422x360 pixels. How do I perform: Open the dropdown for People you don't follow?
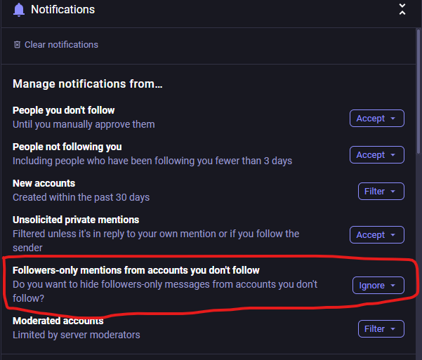pyautogui.click(x=376, y=119)
